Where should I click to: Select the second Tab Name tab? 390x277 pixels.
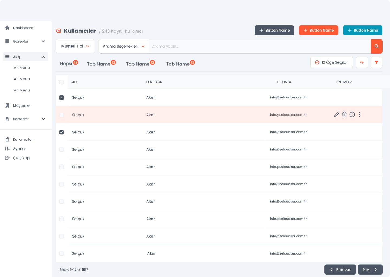click(140, 64)
